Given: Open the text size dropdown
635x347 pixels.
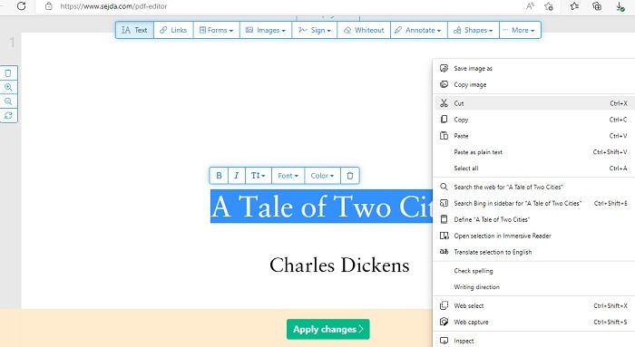Looking at the screenshot, I should tap(259, 176).
